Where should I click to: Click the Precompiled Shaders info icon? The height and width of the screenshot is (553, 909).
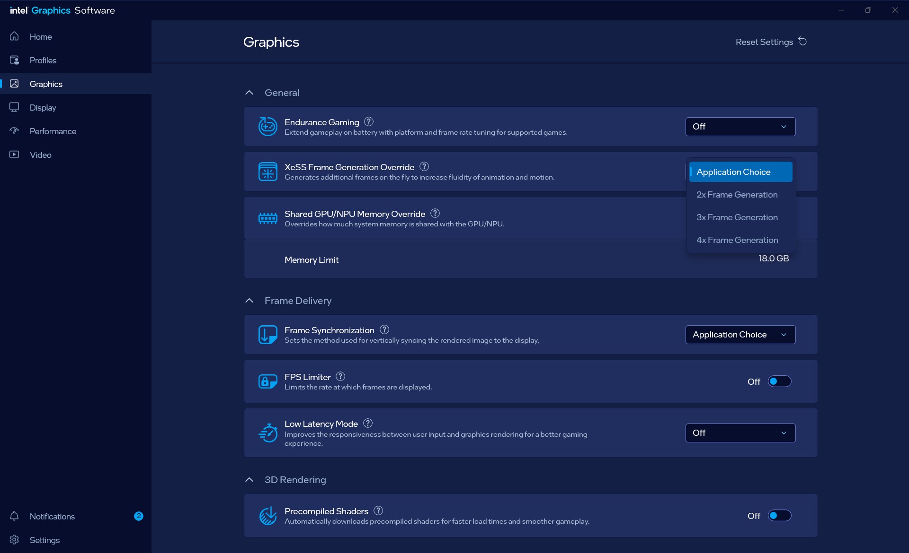378,510
